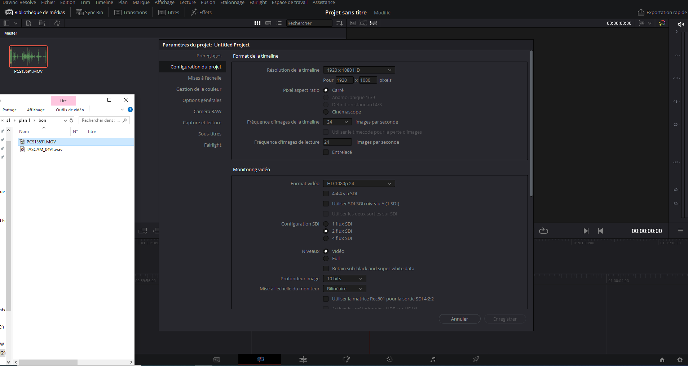The width and height of the screenshot is (688, 366).
Task: Open the Fichier menu
Action: pos(48,3)
